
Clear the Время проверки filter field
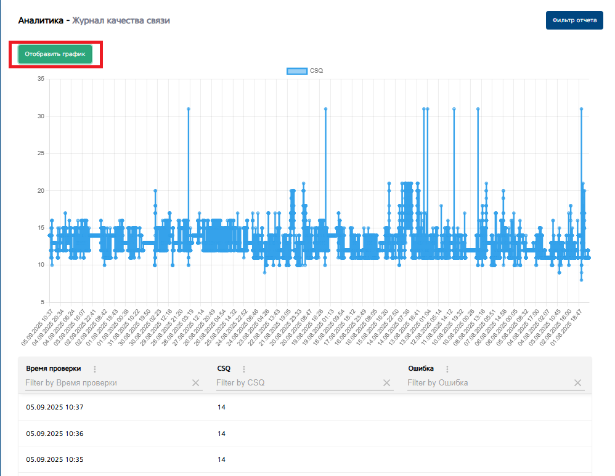pos(196,382)
